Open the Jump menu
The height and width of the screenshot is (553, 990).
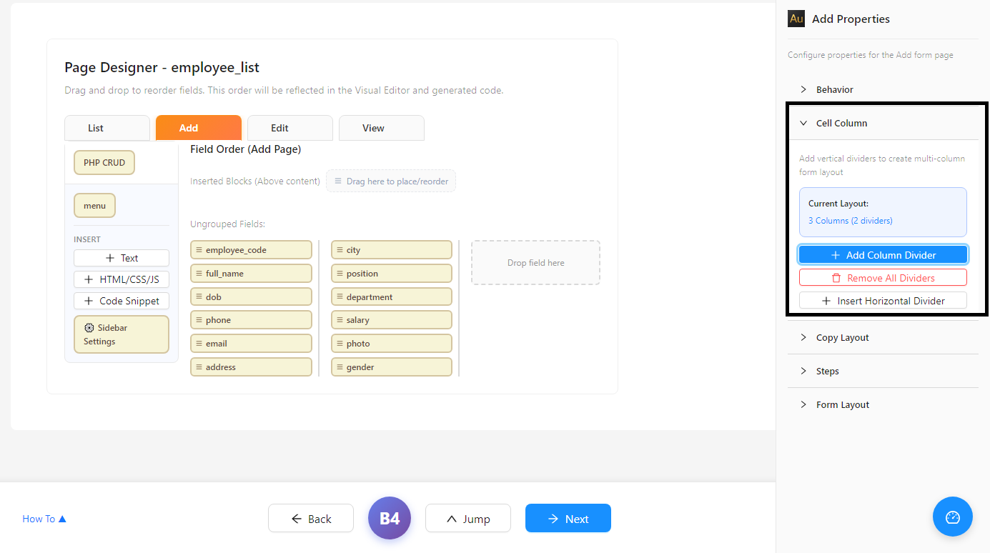click(x=468, y=518)
